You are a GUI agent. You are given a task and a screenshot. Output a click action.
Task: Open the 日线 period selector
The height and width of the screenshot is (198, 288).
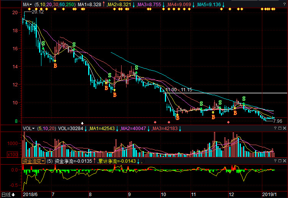tap(8, 195)
